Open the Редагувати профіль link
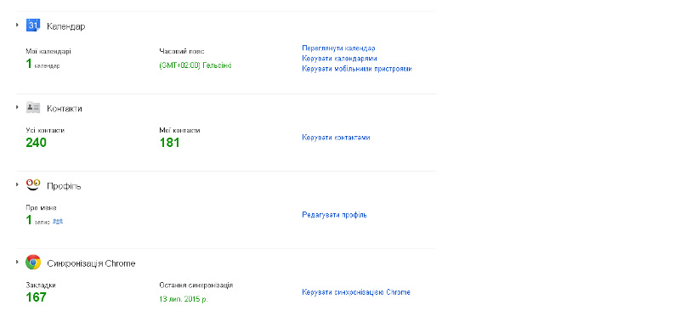The image size is (680, 322). click(x=334, y=215)
